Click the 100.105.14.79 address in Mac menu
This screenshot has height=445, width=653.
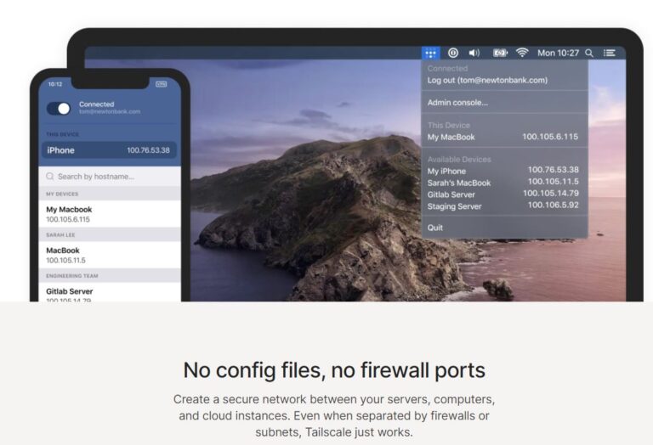pyautogui.click(x=551, y=193)
